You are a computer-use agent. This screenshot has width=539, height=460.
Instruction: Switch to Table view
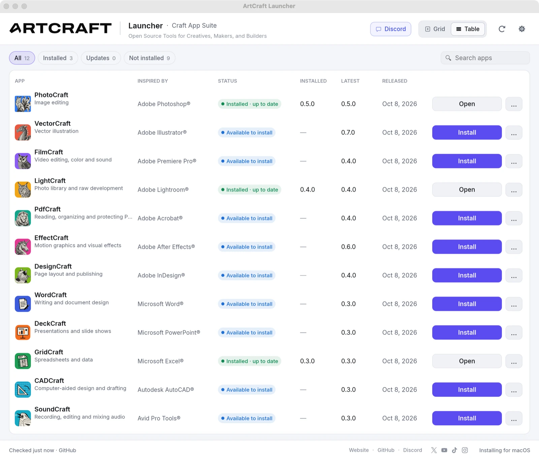(468, 29)
